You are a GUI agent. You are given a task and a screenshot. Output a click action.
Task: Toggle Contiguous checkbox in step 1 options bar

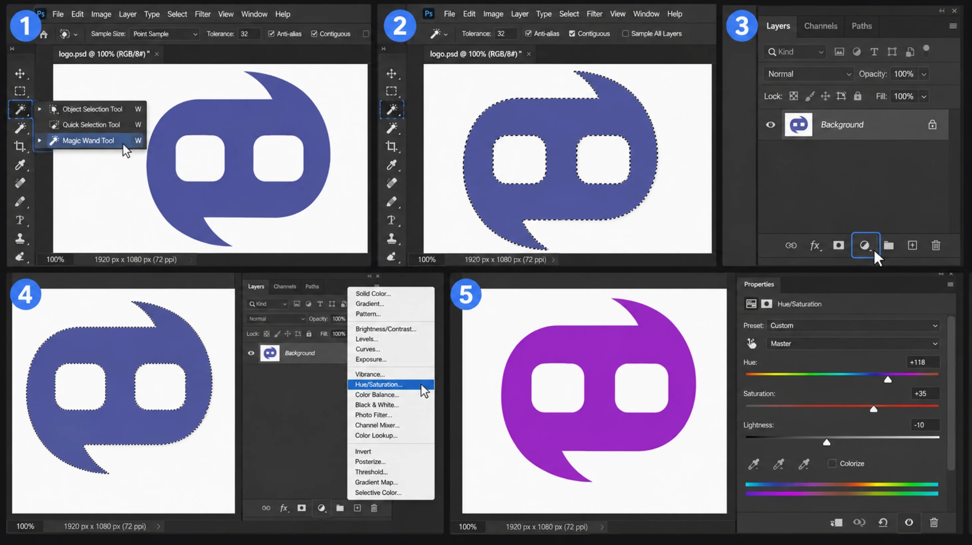(314, 34)
